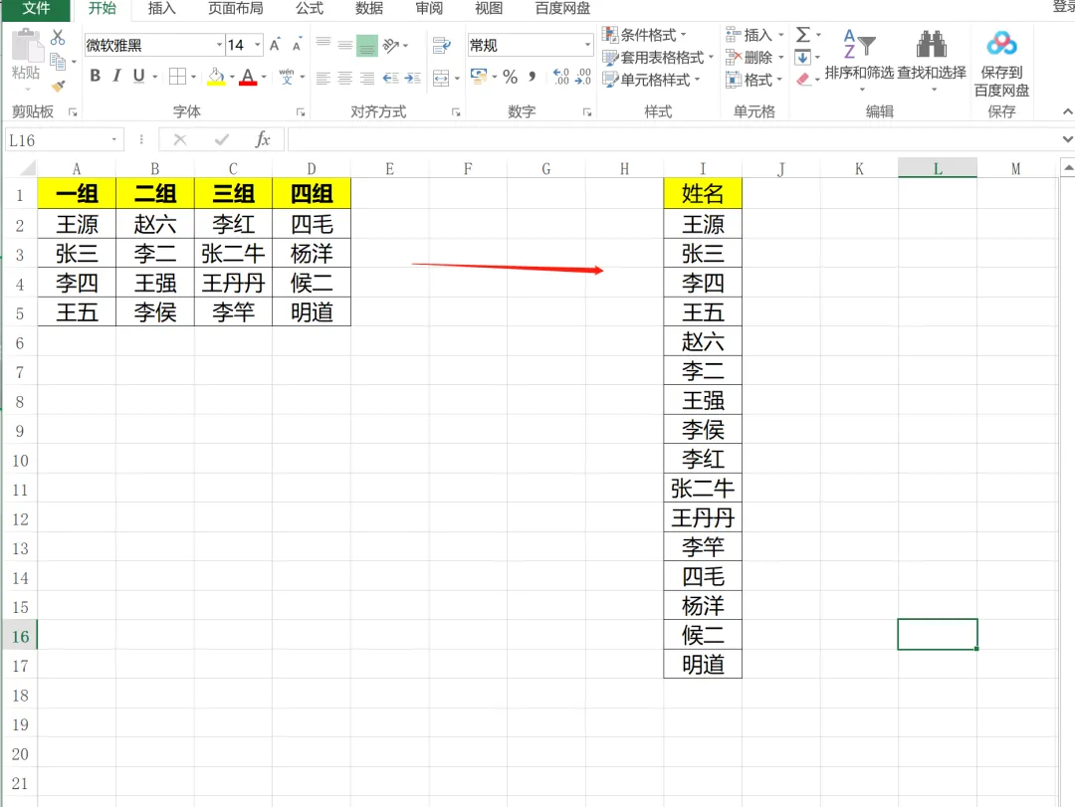This screenshot has height=807, width=1075.
Task: Toggle top vertical alignment
Action: click(x=322, y=45)
